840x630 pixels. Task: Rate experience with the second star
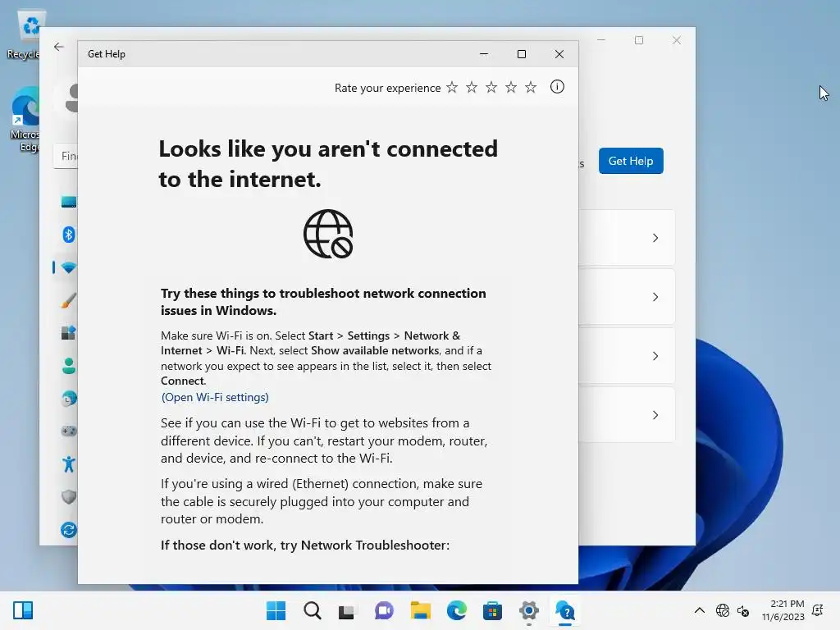pyautogui.click(x=472, y=87)
